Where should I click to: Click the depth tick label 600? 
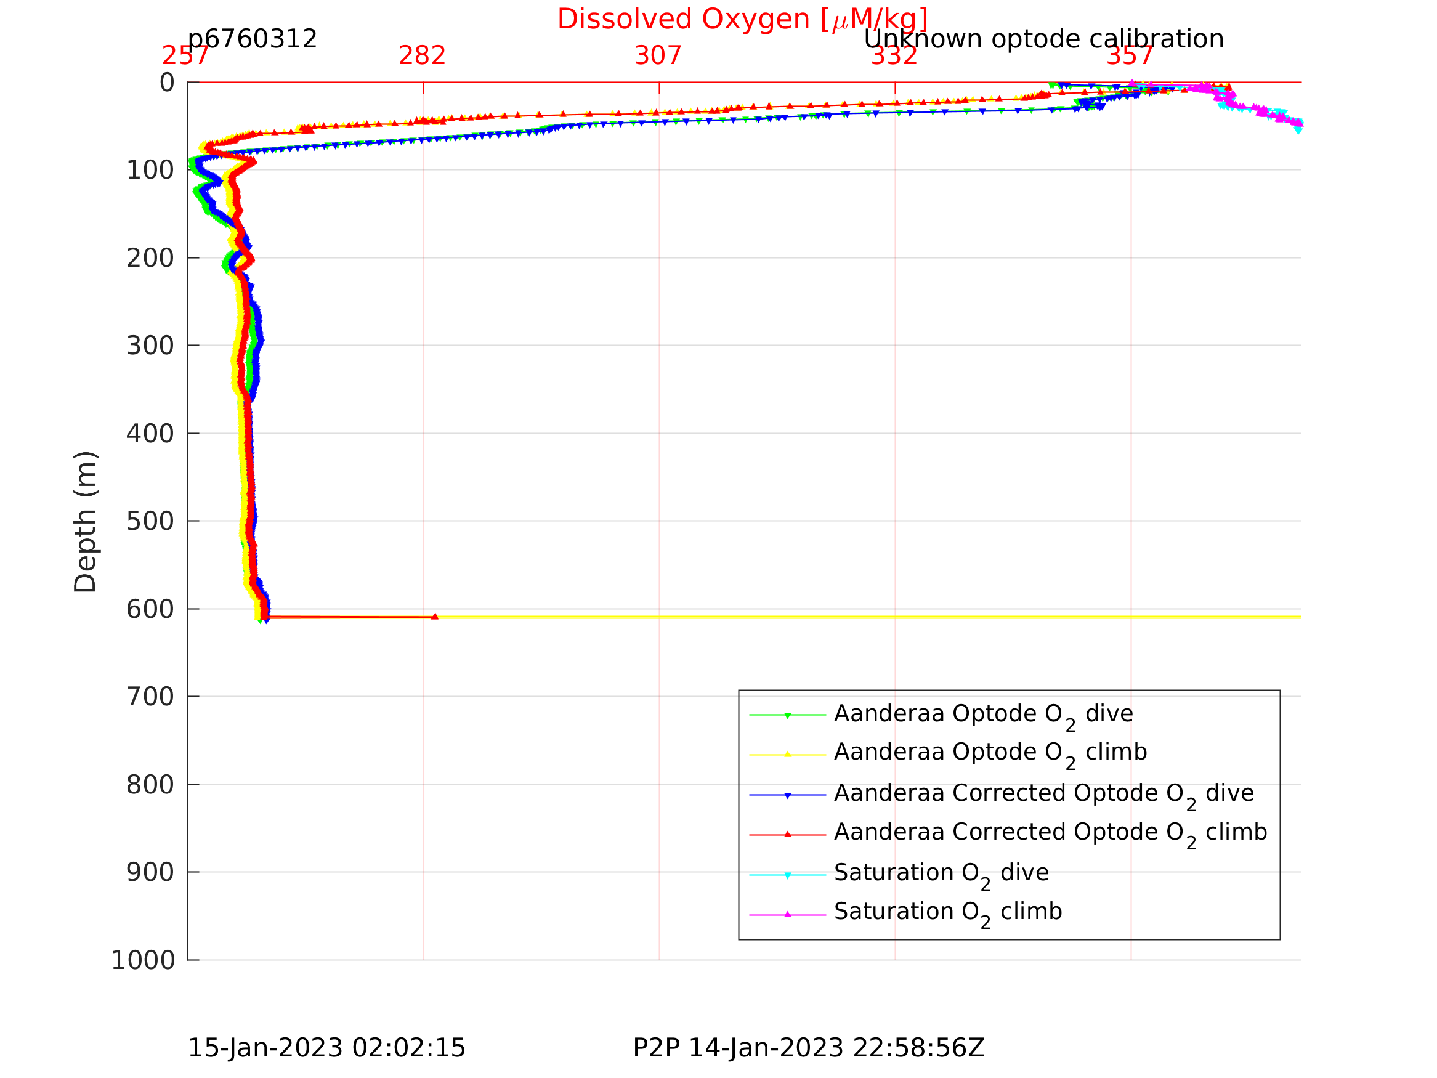click(150, 609)
